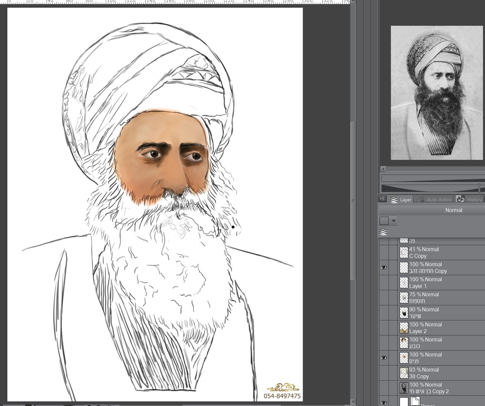The image size is (485, 406).
Task: Show the תוספות layer
Action: point(384,298)
